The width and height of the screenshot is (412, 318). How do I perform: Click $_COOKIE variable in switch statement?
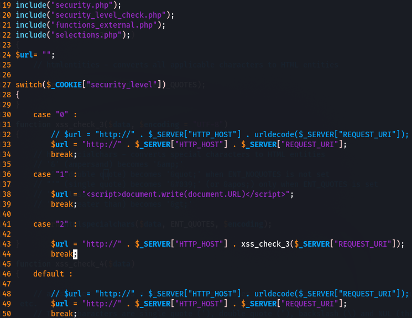coord(64,85)
